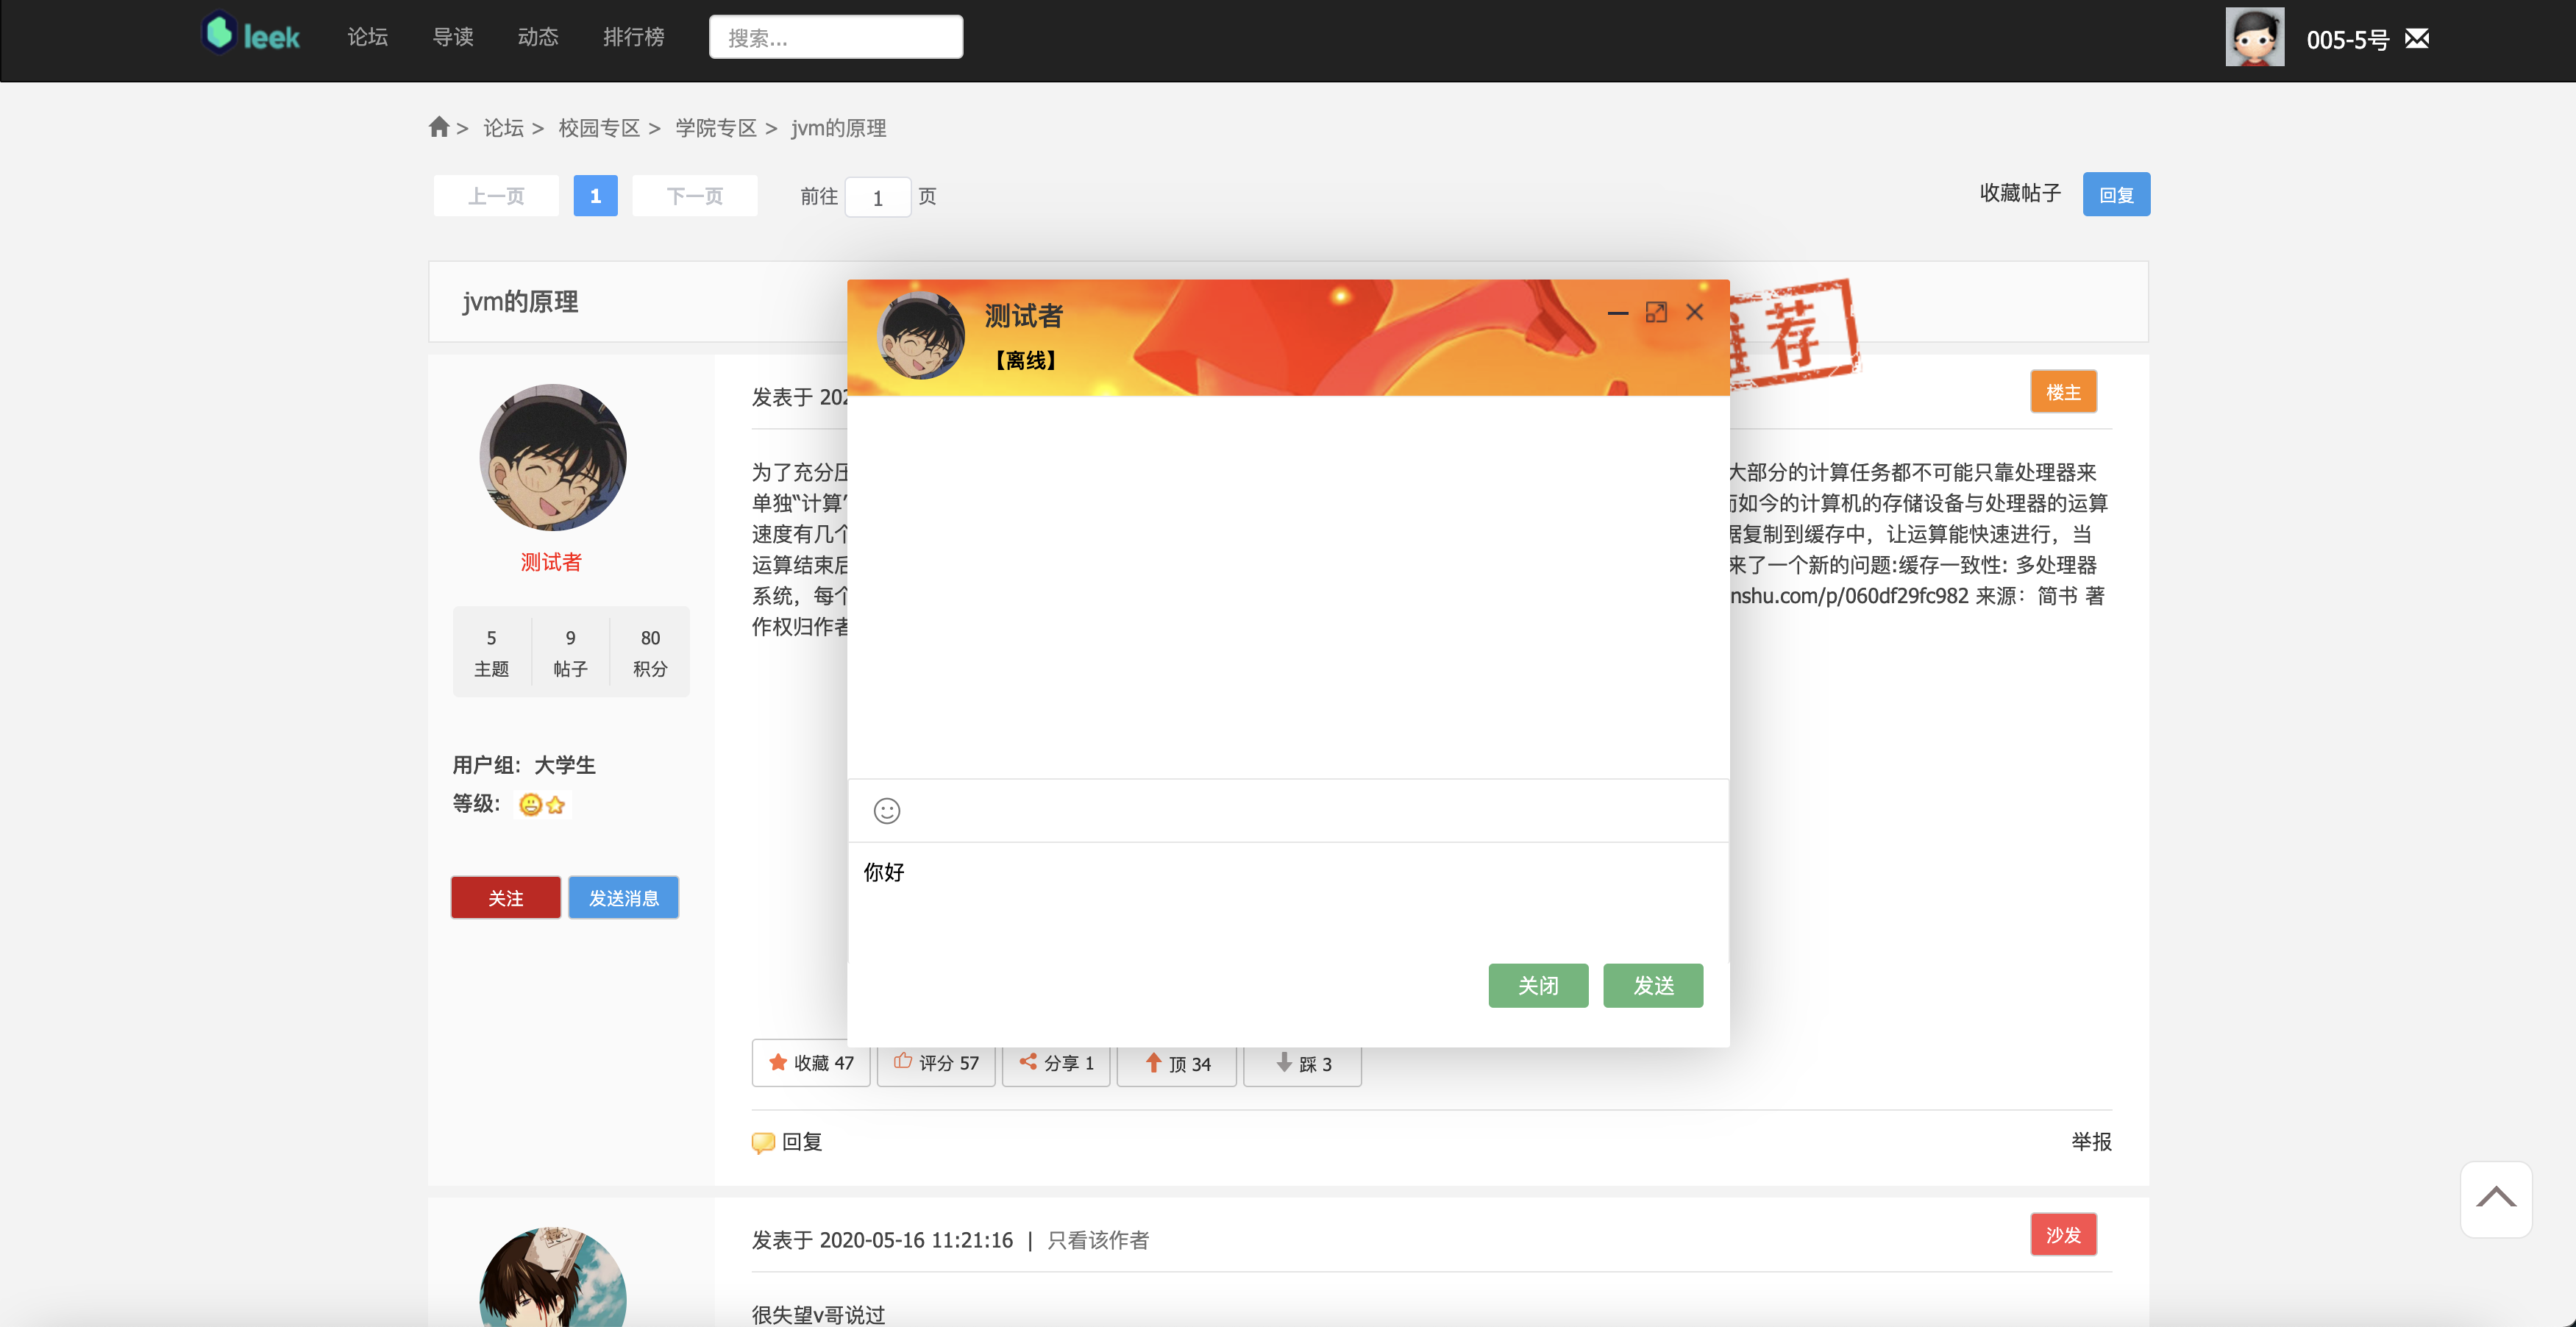Click the 收藏帖子 link
This screenshot has height=1327, width=2576.
(x=2020, y=193)
